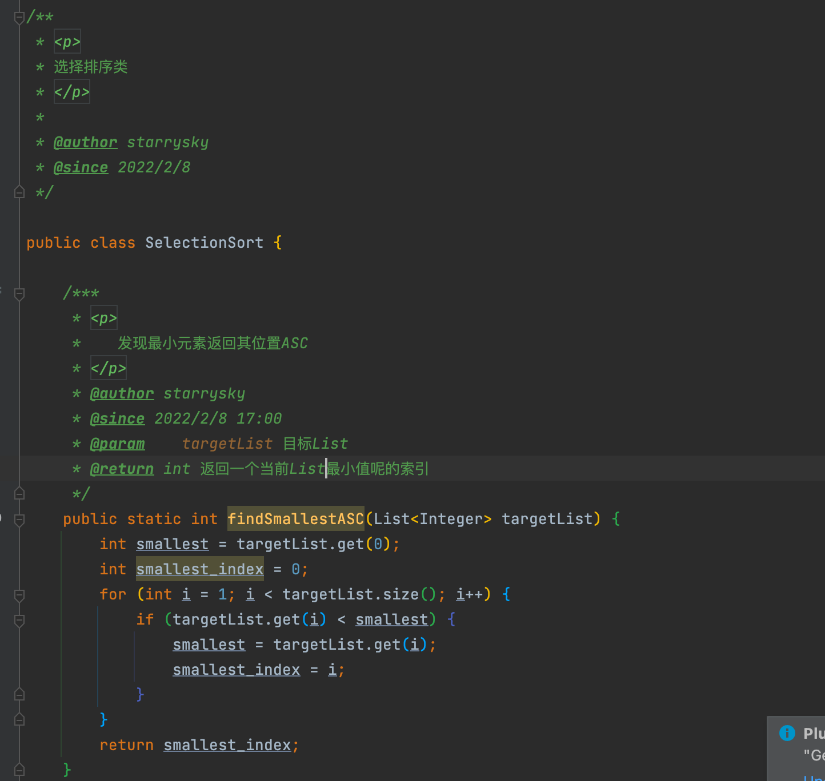Click smallest in the if condition
825x781 pixels.
(391, 619)
